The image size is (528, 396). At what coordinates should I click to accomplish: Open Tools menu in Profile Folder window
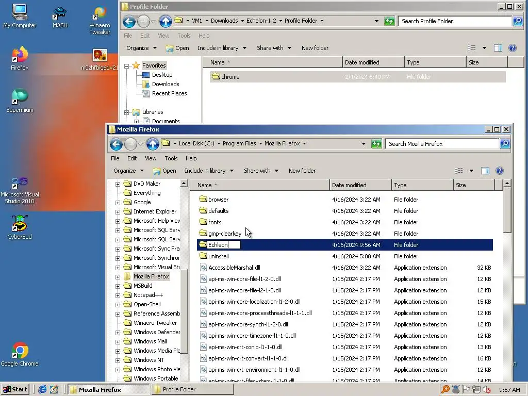coord(184,36)
